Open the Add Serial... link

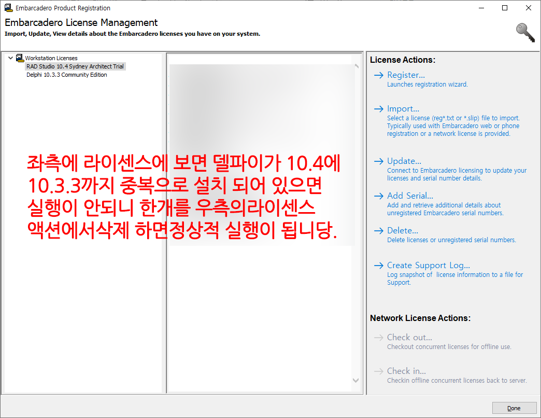click(x=410, y=196)
